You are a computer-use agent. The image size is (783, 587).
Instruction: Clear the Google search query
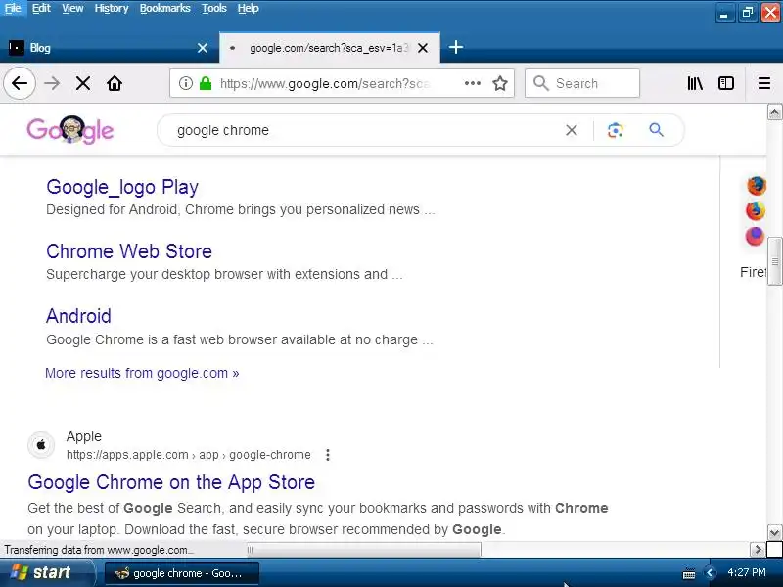coord(572,130)
